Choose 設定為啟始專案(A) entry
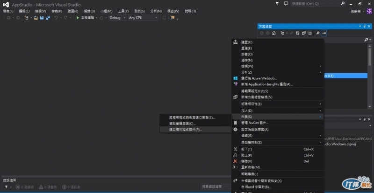The image size is (374, 193). click(x=277, y=130)
